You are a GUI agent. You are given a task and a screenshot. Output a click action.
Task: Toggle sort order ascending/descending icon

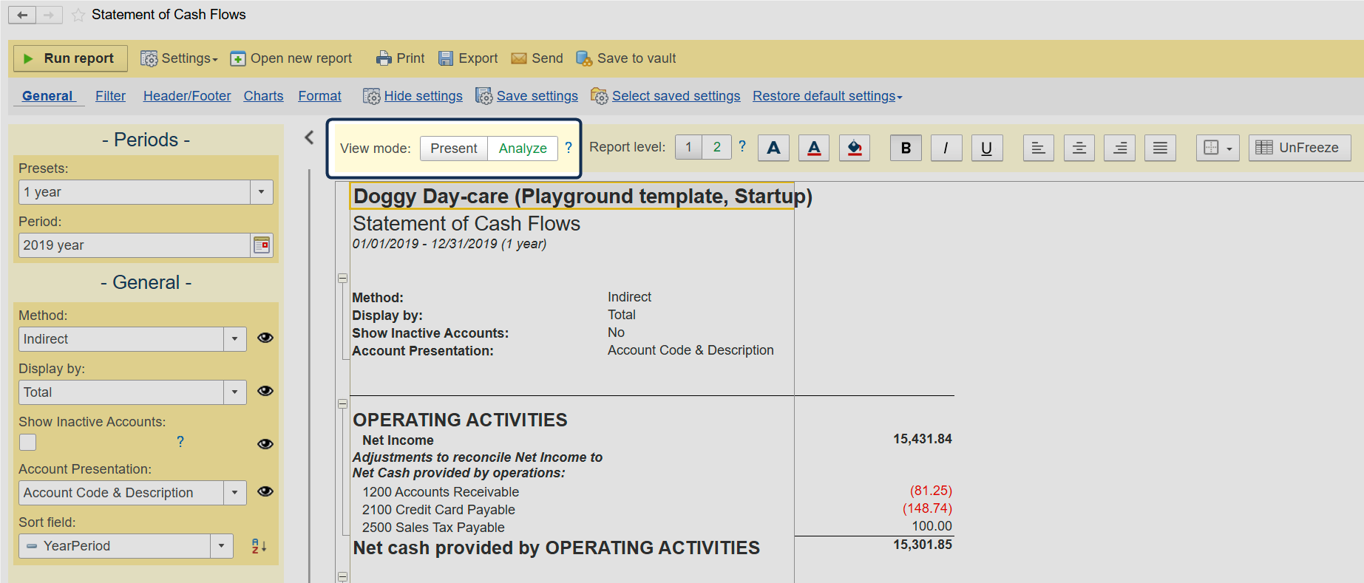point(259,546)
